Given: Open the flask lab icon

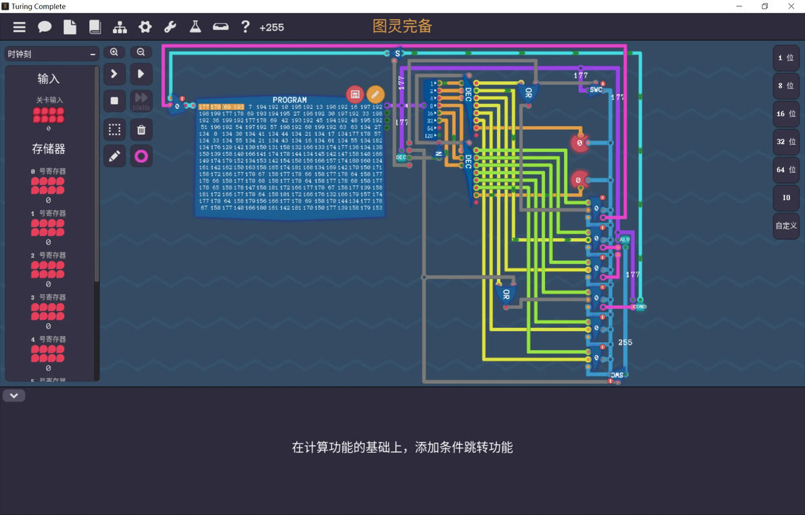Looking at the screenshot, I should tap(195, 27).
